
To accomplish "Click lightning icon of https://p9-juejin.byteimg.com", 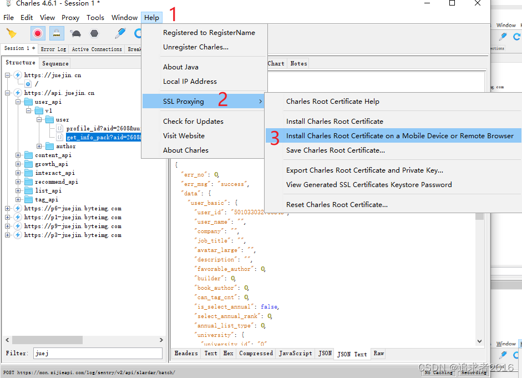I will pyautogui.click(x=18, y=226).
